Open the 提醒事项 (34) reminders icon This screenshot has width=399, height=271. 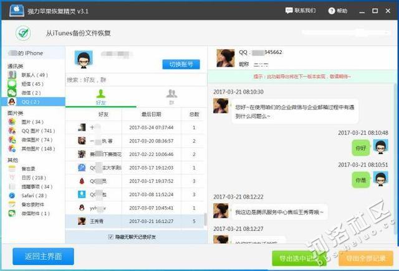tap(12, 186)
